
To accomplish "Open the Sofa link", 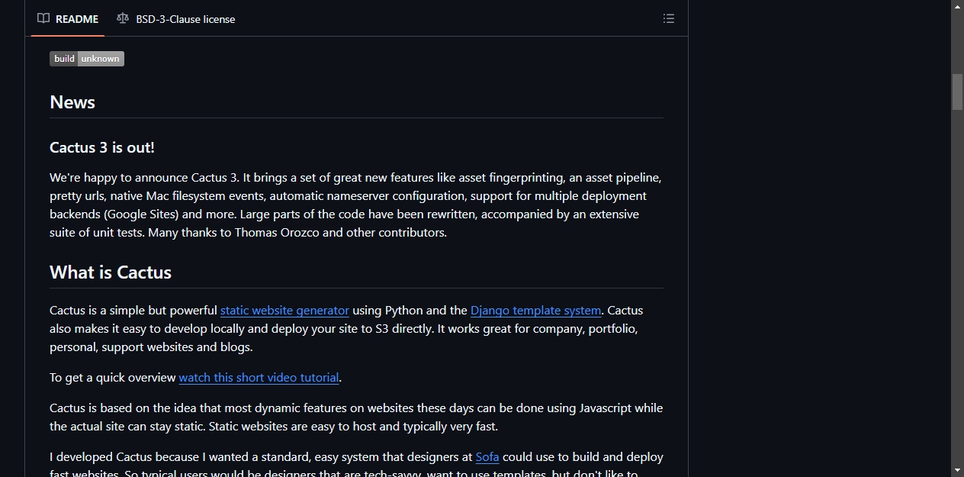I will coord(487,456).
